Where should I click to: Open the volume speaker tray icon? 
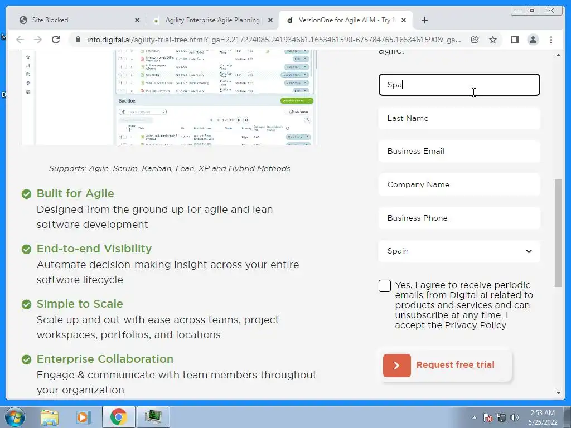515,417
